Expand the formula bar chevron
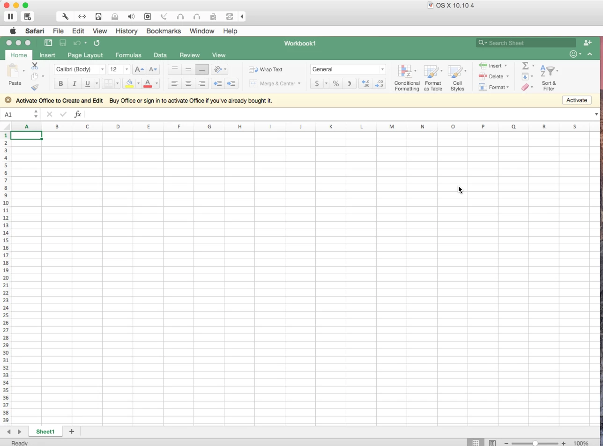This screenshot has width=603, height=446. pos(596,114)
